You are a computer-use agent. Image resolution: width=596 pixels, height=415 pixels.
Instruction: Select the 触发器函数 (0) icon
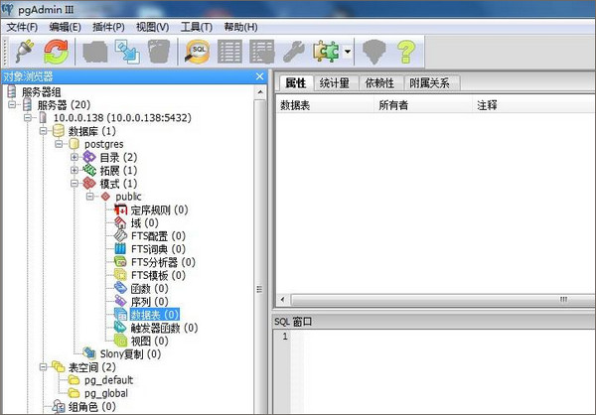[120, 328]
